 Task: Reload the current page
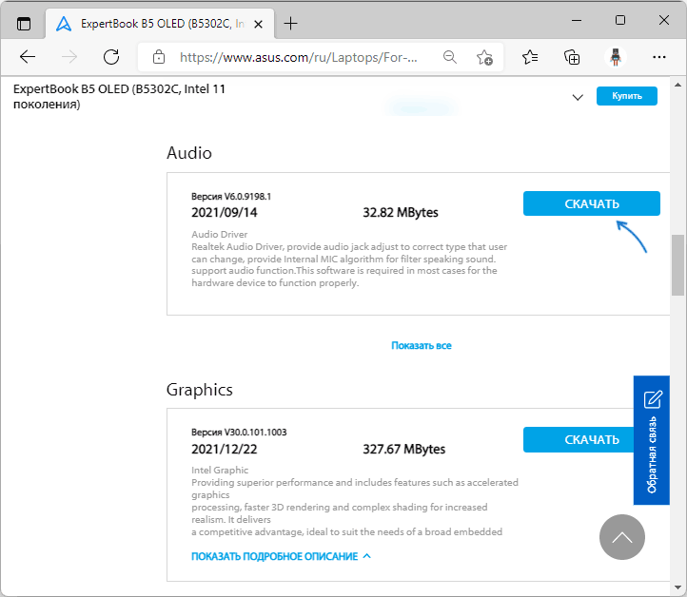tap(111, 57)
